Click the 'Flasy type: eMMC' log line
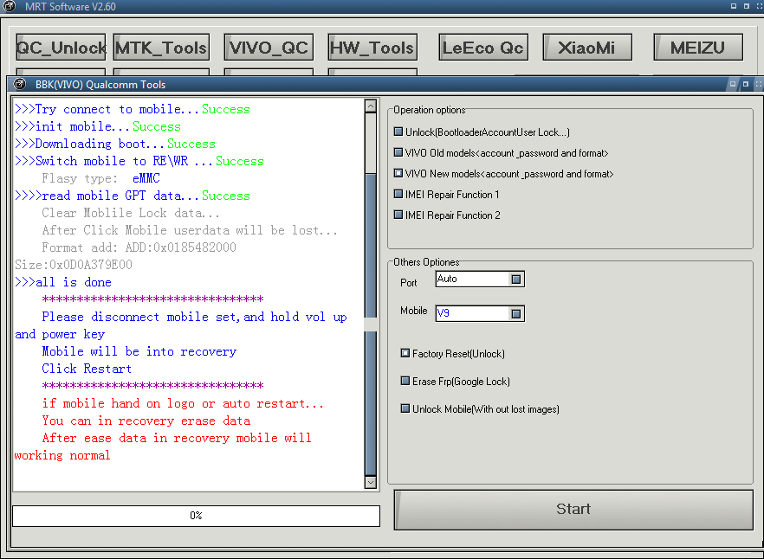Viewport: 764px width, 559px height. tap(100, 178)
